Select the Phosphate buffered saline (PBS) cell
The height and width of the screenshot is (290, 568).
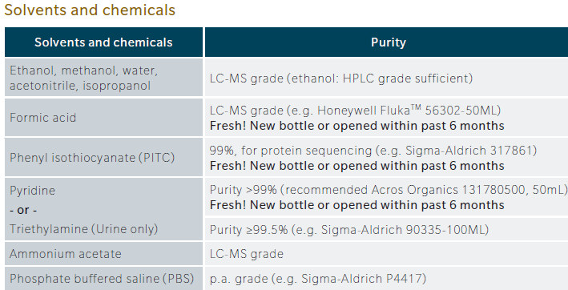[103, 279]
